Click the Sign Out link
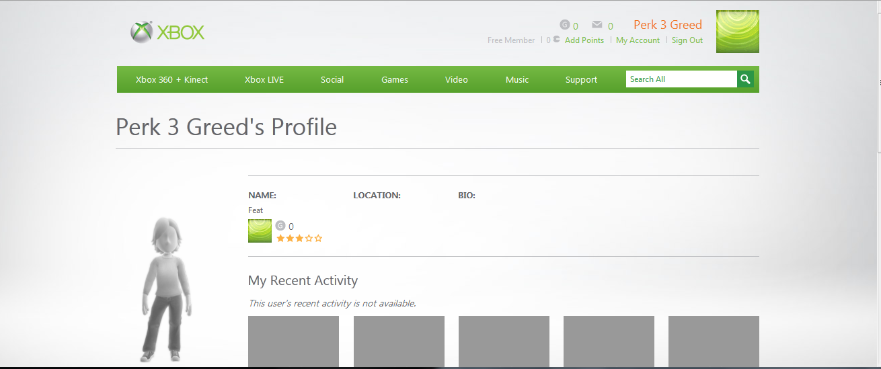Image resolution: width=881 pixels, height=369 pixels. pyautogui.click(x=687, y=40)
